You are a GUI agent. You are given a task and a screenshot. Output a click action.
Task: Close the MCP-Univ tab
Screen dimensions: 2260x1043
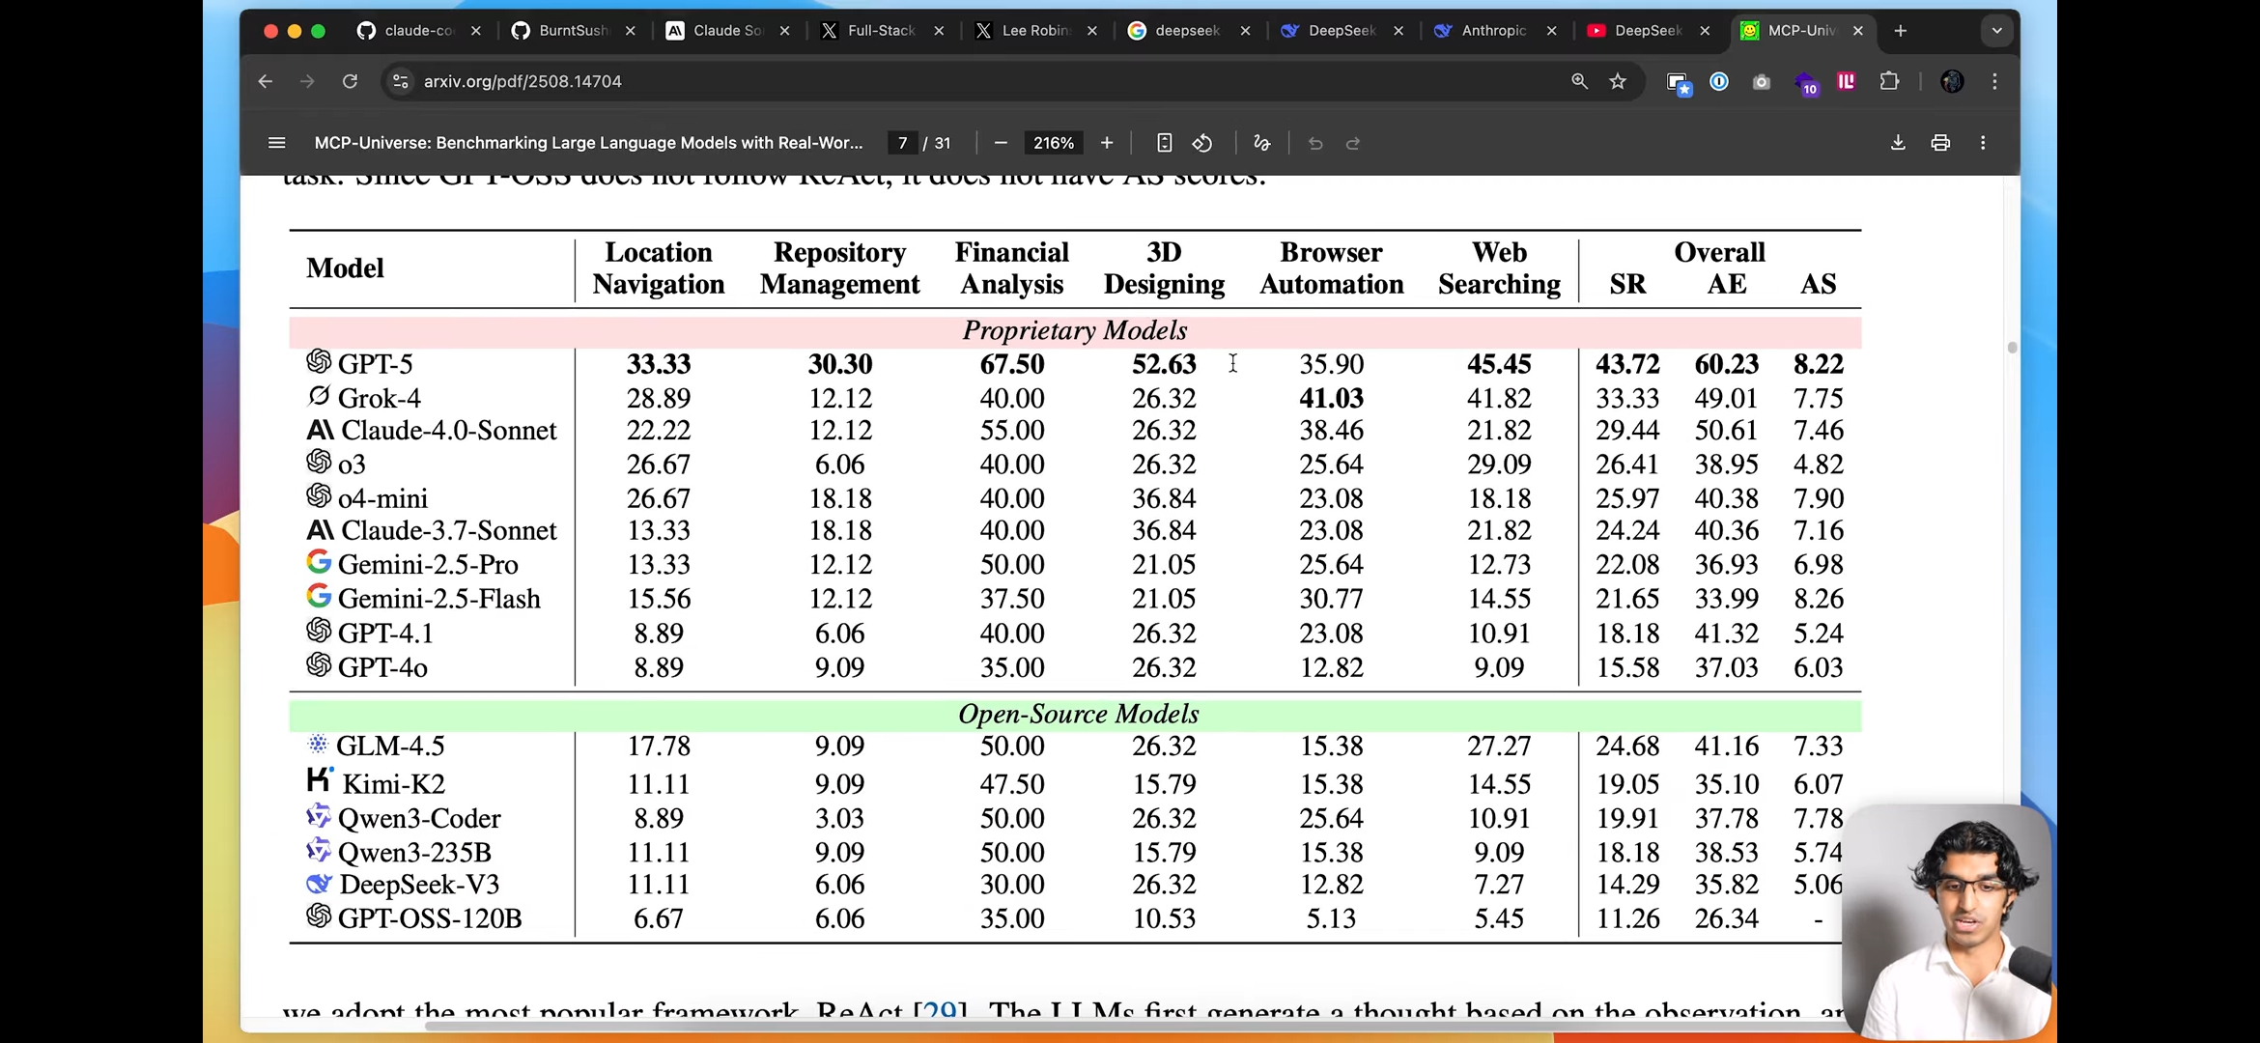pyautogui.click(x=1857, y=31)
